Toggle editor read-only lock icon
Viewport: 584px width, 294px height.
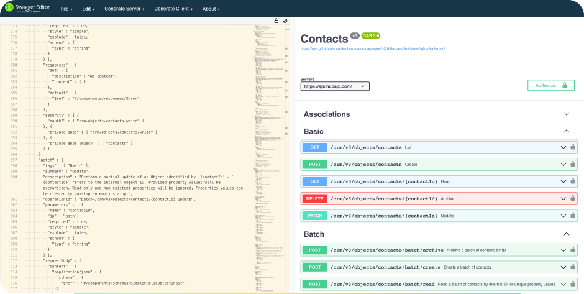276,21
